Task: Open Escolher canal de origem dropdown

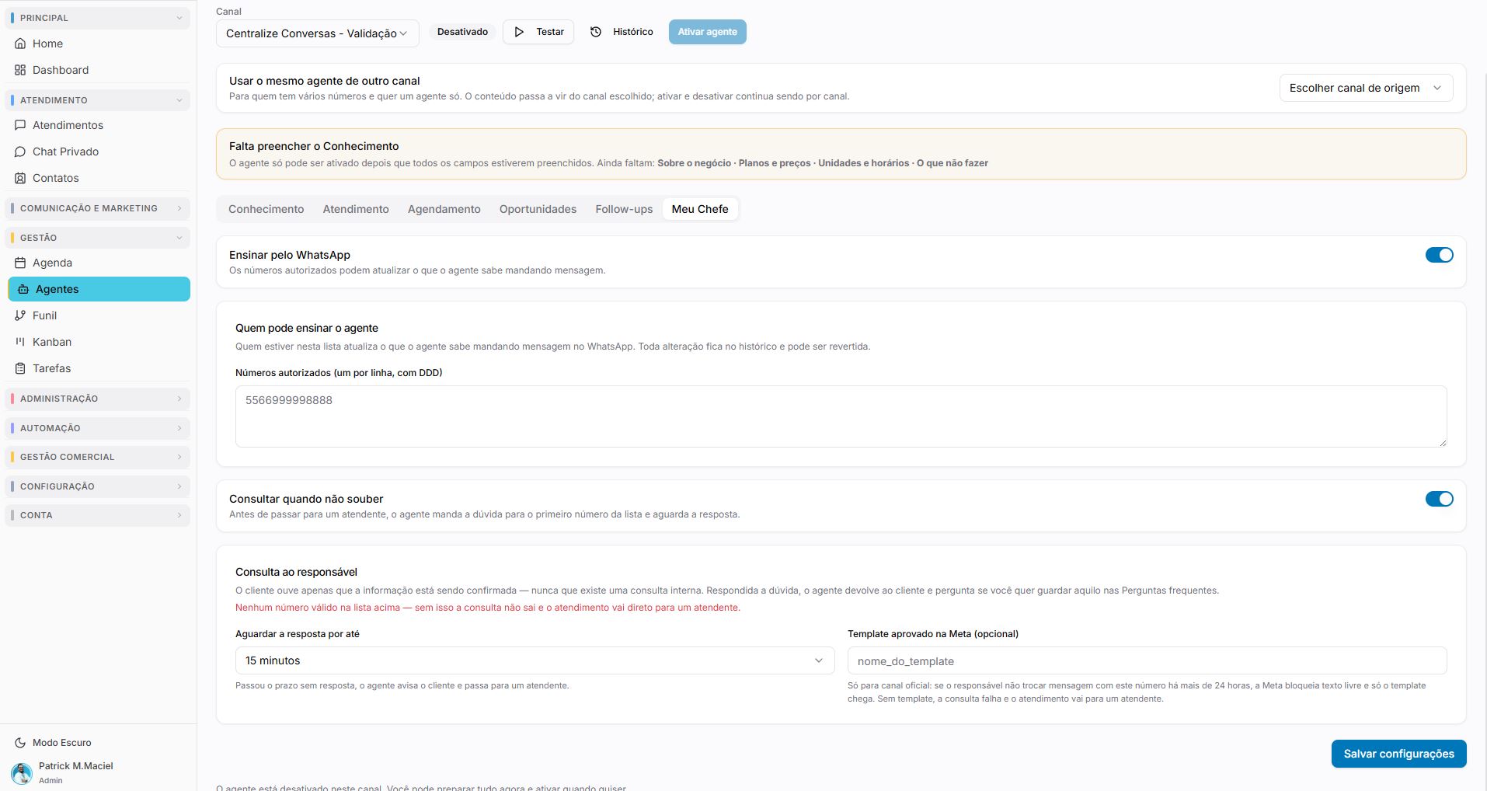Action: coord(1366,88)
